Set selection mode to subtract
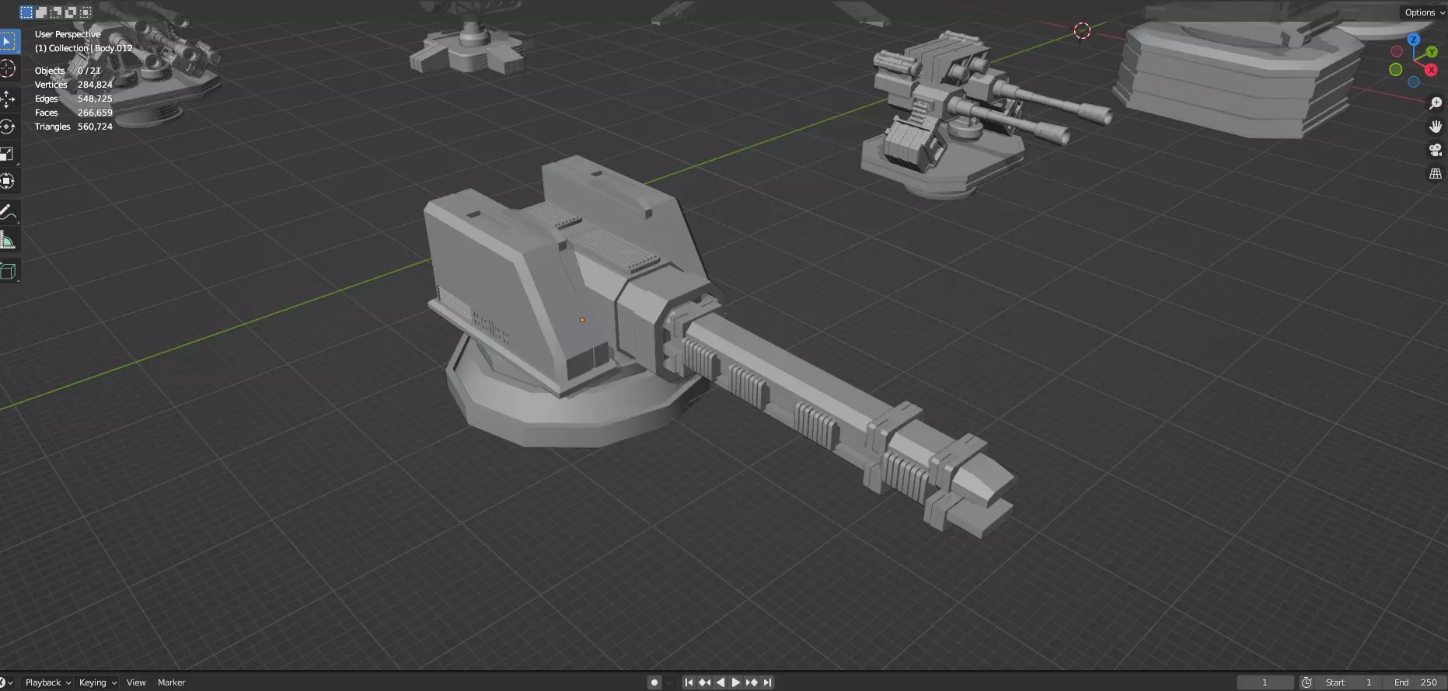 click(x=56, y=12)
